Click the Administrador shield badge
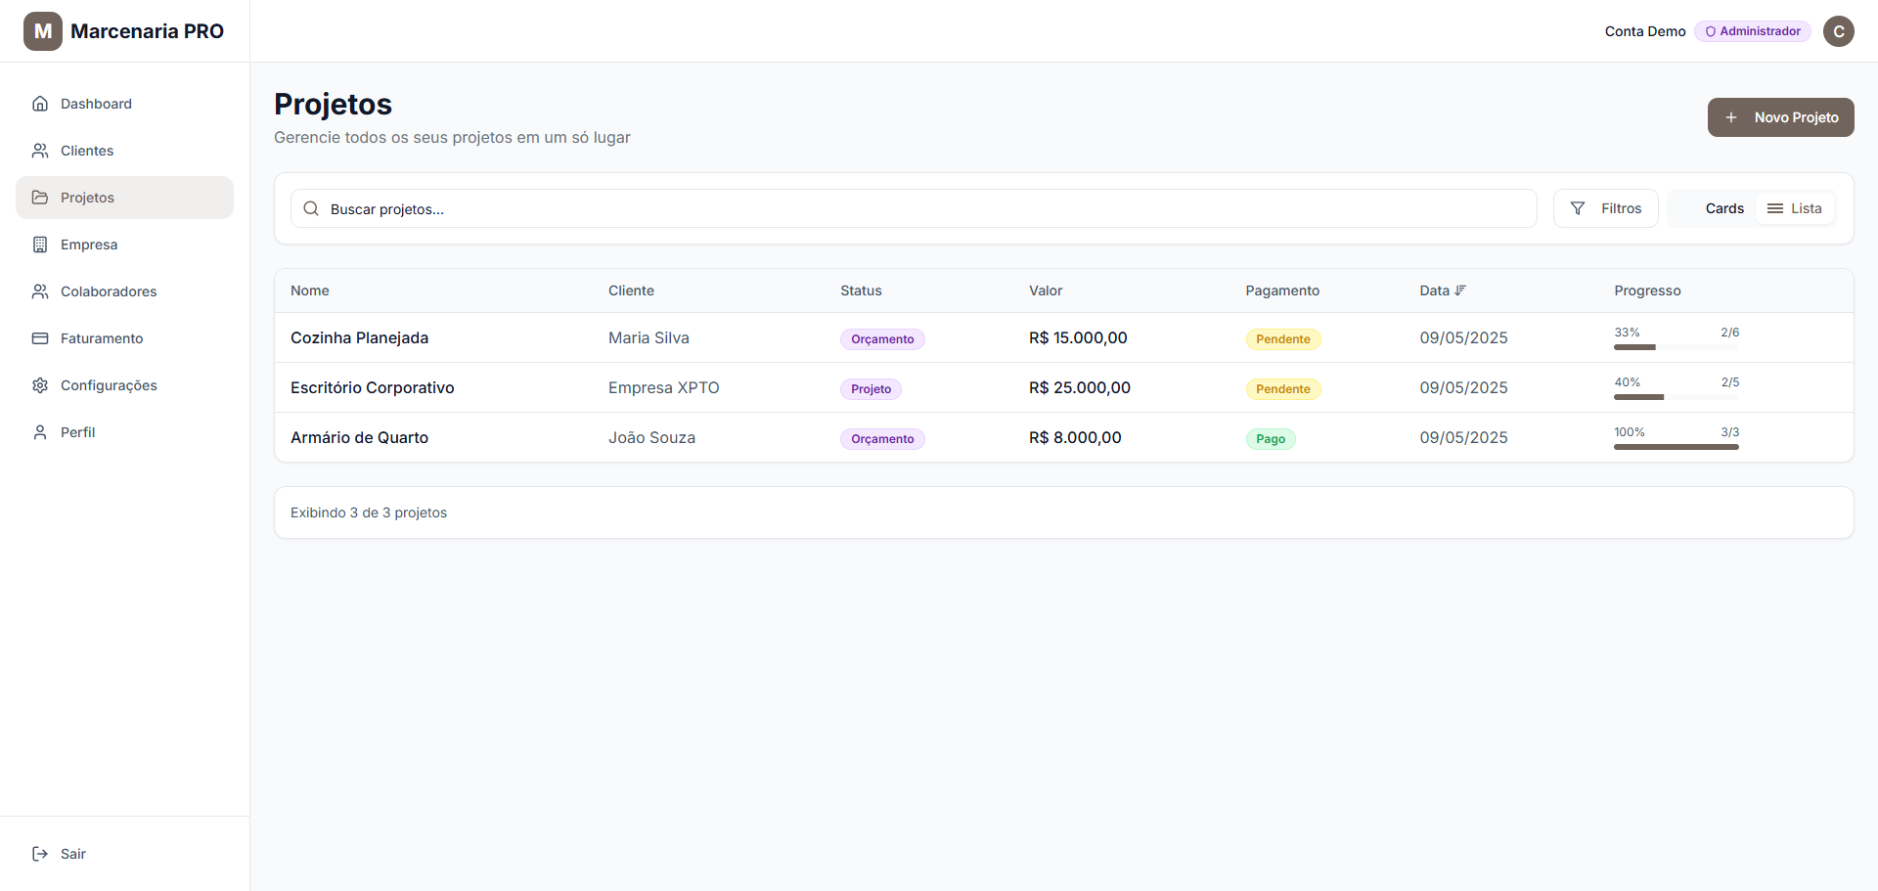The image size is (1878, 891). pyautogui.click(x=1753, y=31)
